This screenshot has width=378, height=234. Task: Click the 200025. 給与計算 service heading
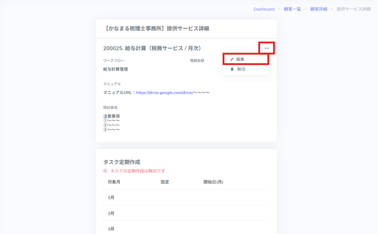point(152,48)
